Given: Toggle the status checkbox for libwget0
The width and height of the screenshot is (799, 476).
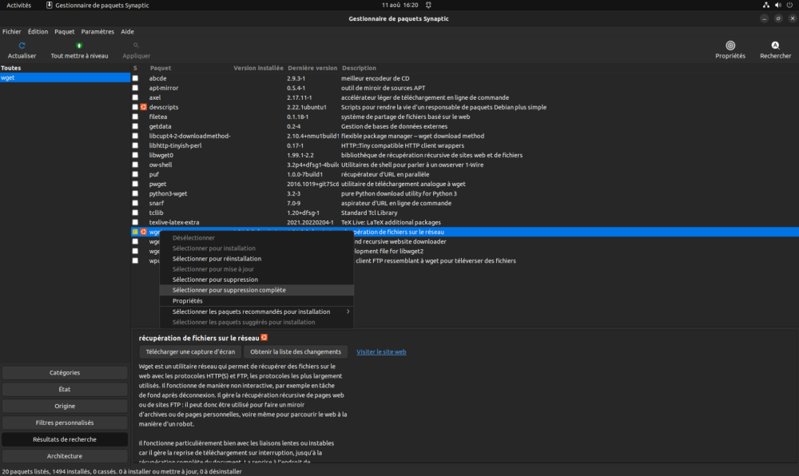Looking at the screenshot, I should click(x=135, y=155).
